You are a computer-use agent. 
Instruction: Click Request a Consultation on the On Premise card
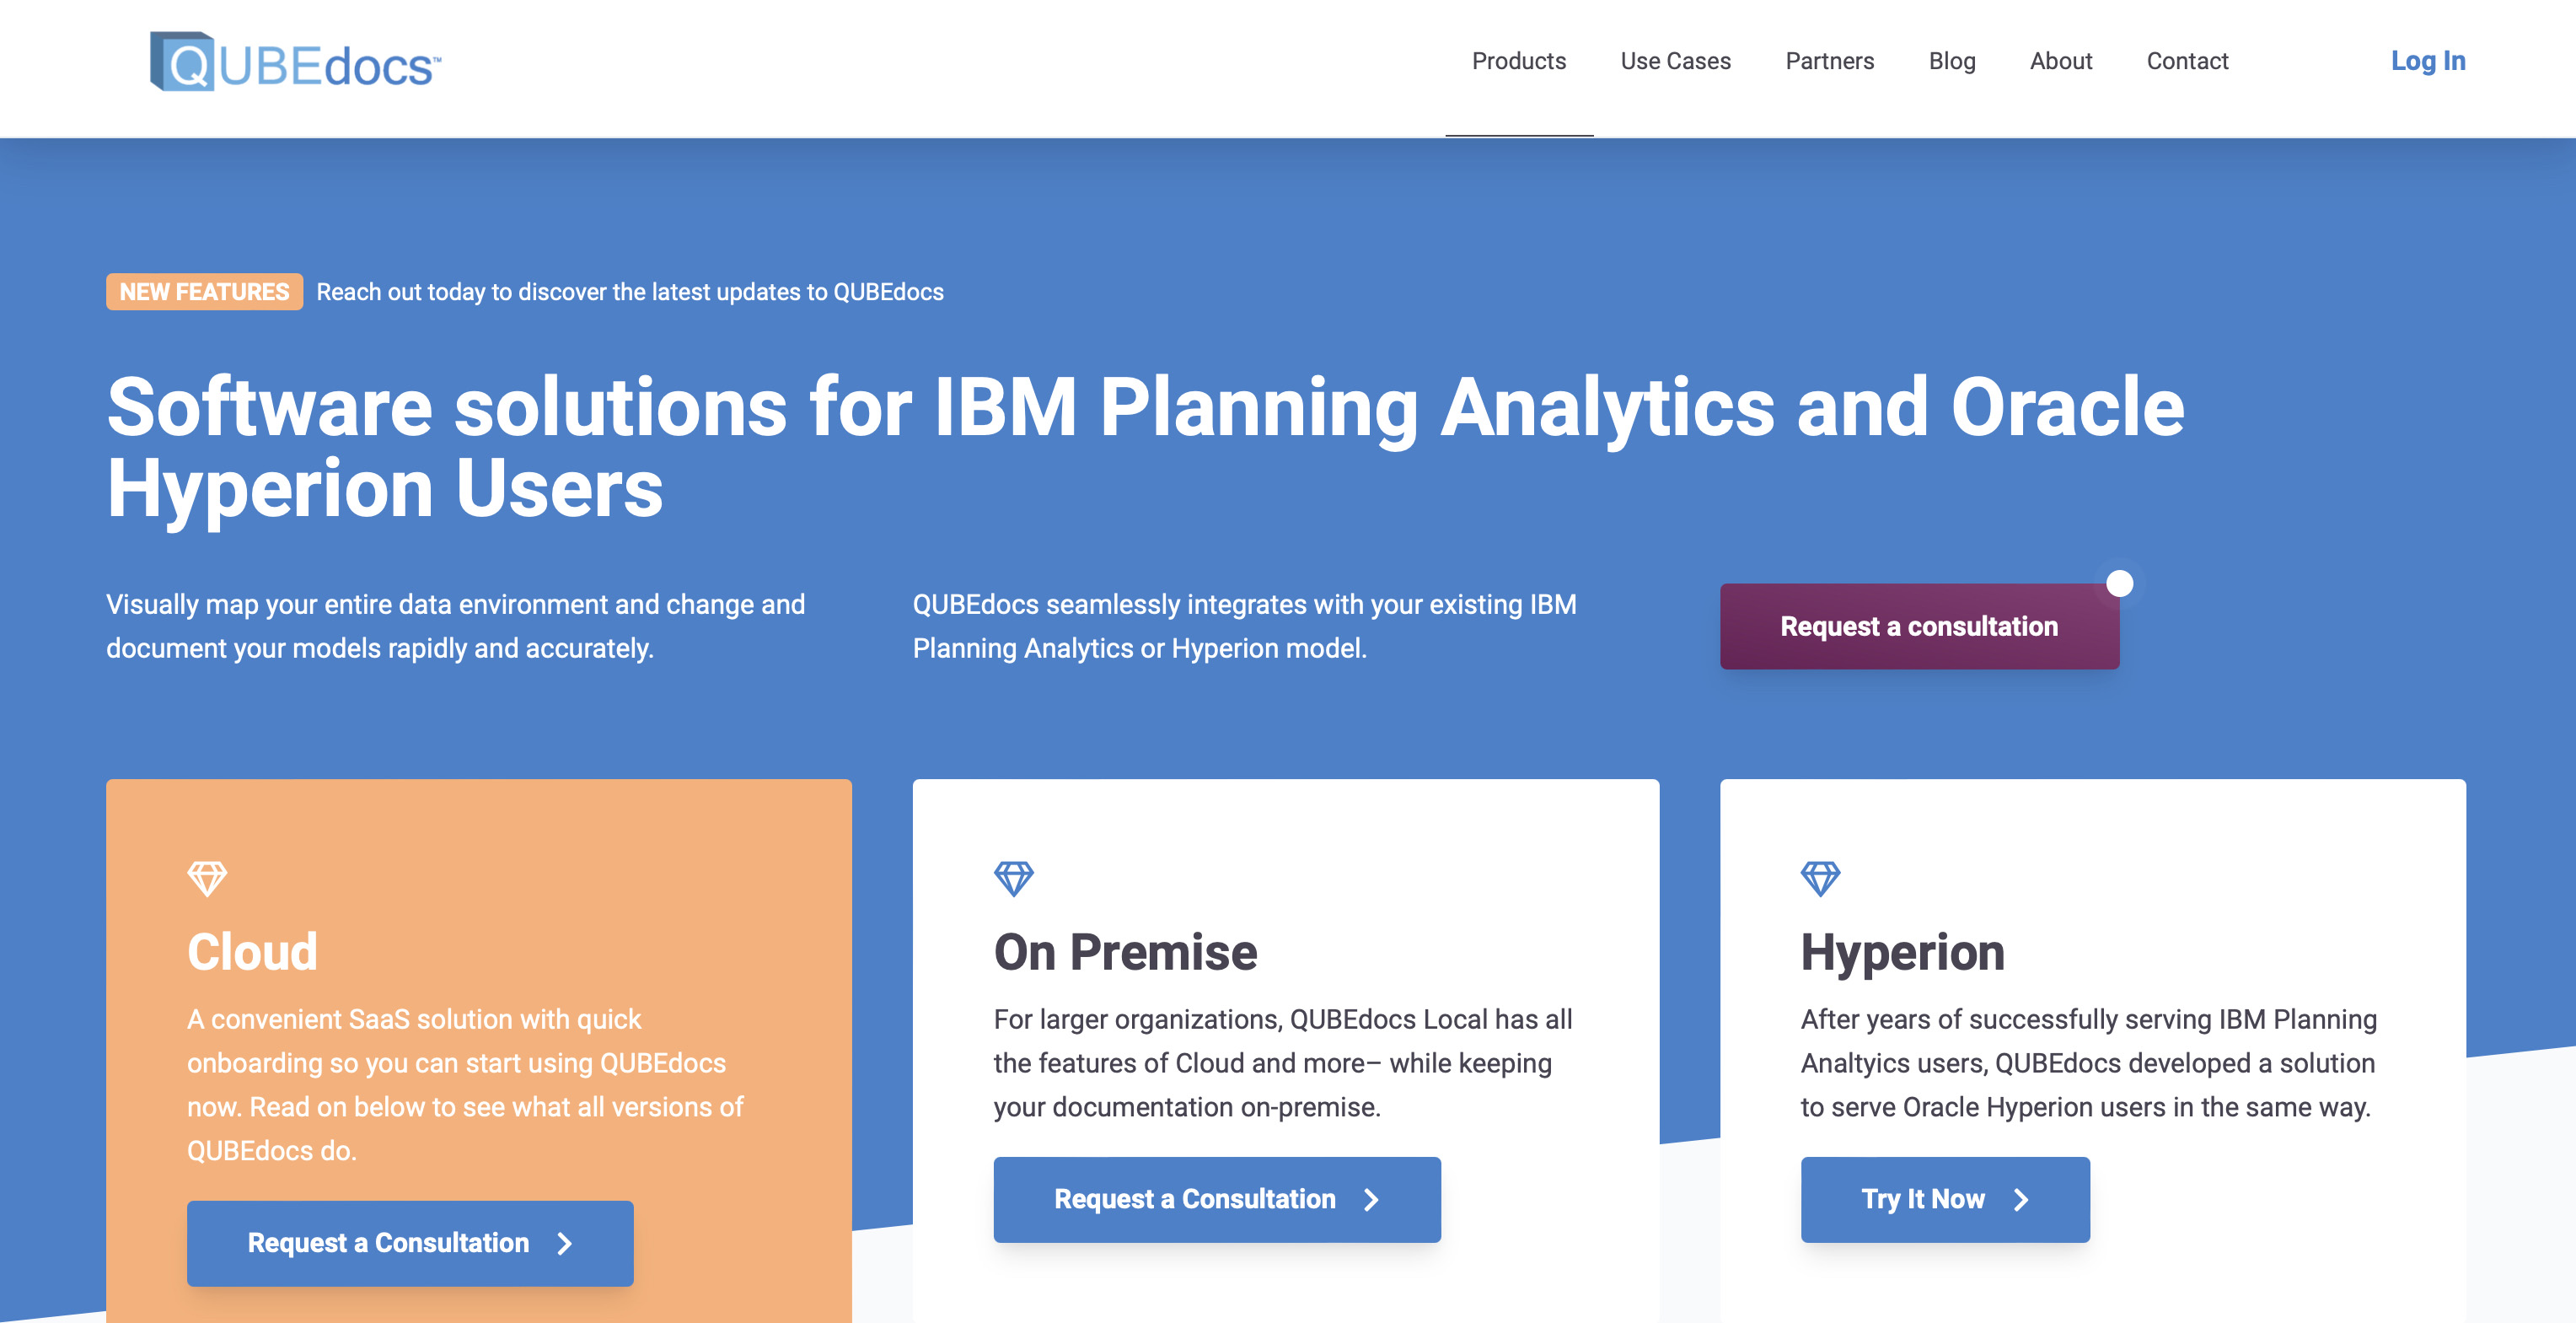(1217, 1199)
